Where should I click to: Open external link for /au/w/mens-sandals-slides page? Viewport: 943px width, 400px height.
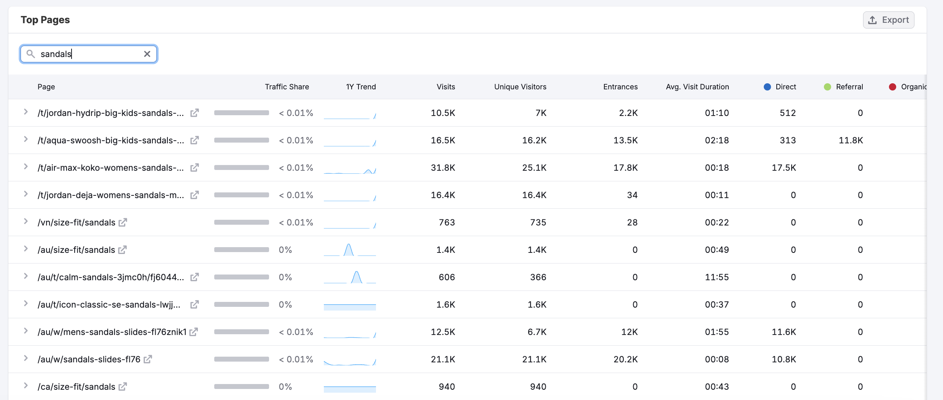pyautogui.click(x=194, y=332)
